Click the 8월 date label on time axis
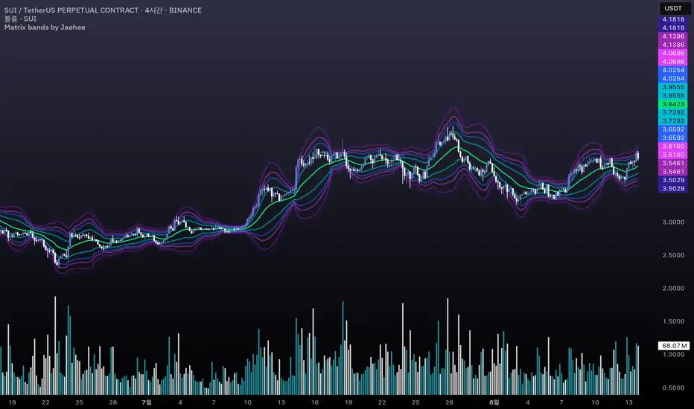The height and width of the screenshot is (409, 694). 494,402
